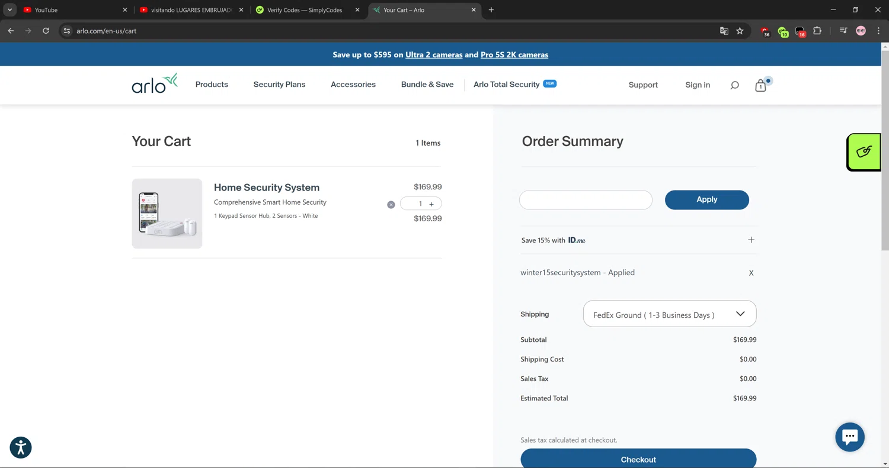Screen dimensions: 889x468
Task: Click the 'winter15securitysystem - Applied' text
Action: pyautogui.click(x=577, y=273)
